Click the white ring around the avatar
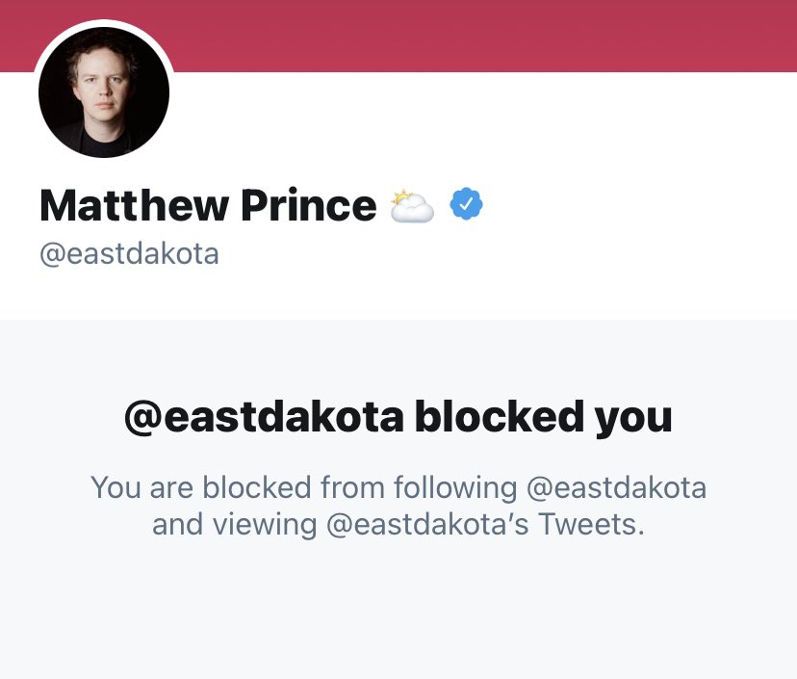 coord(104,23)
